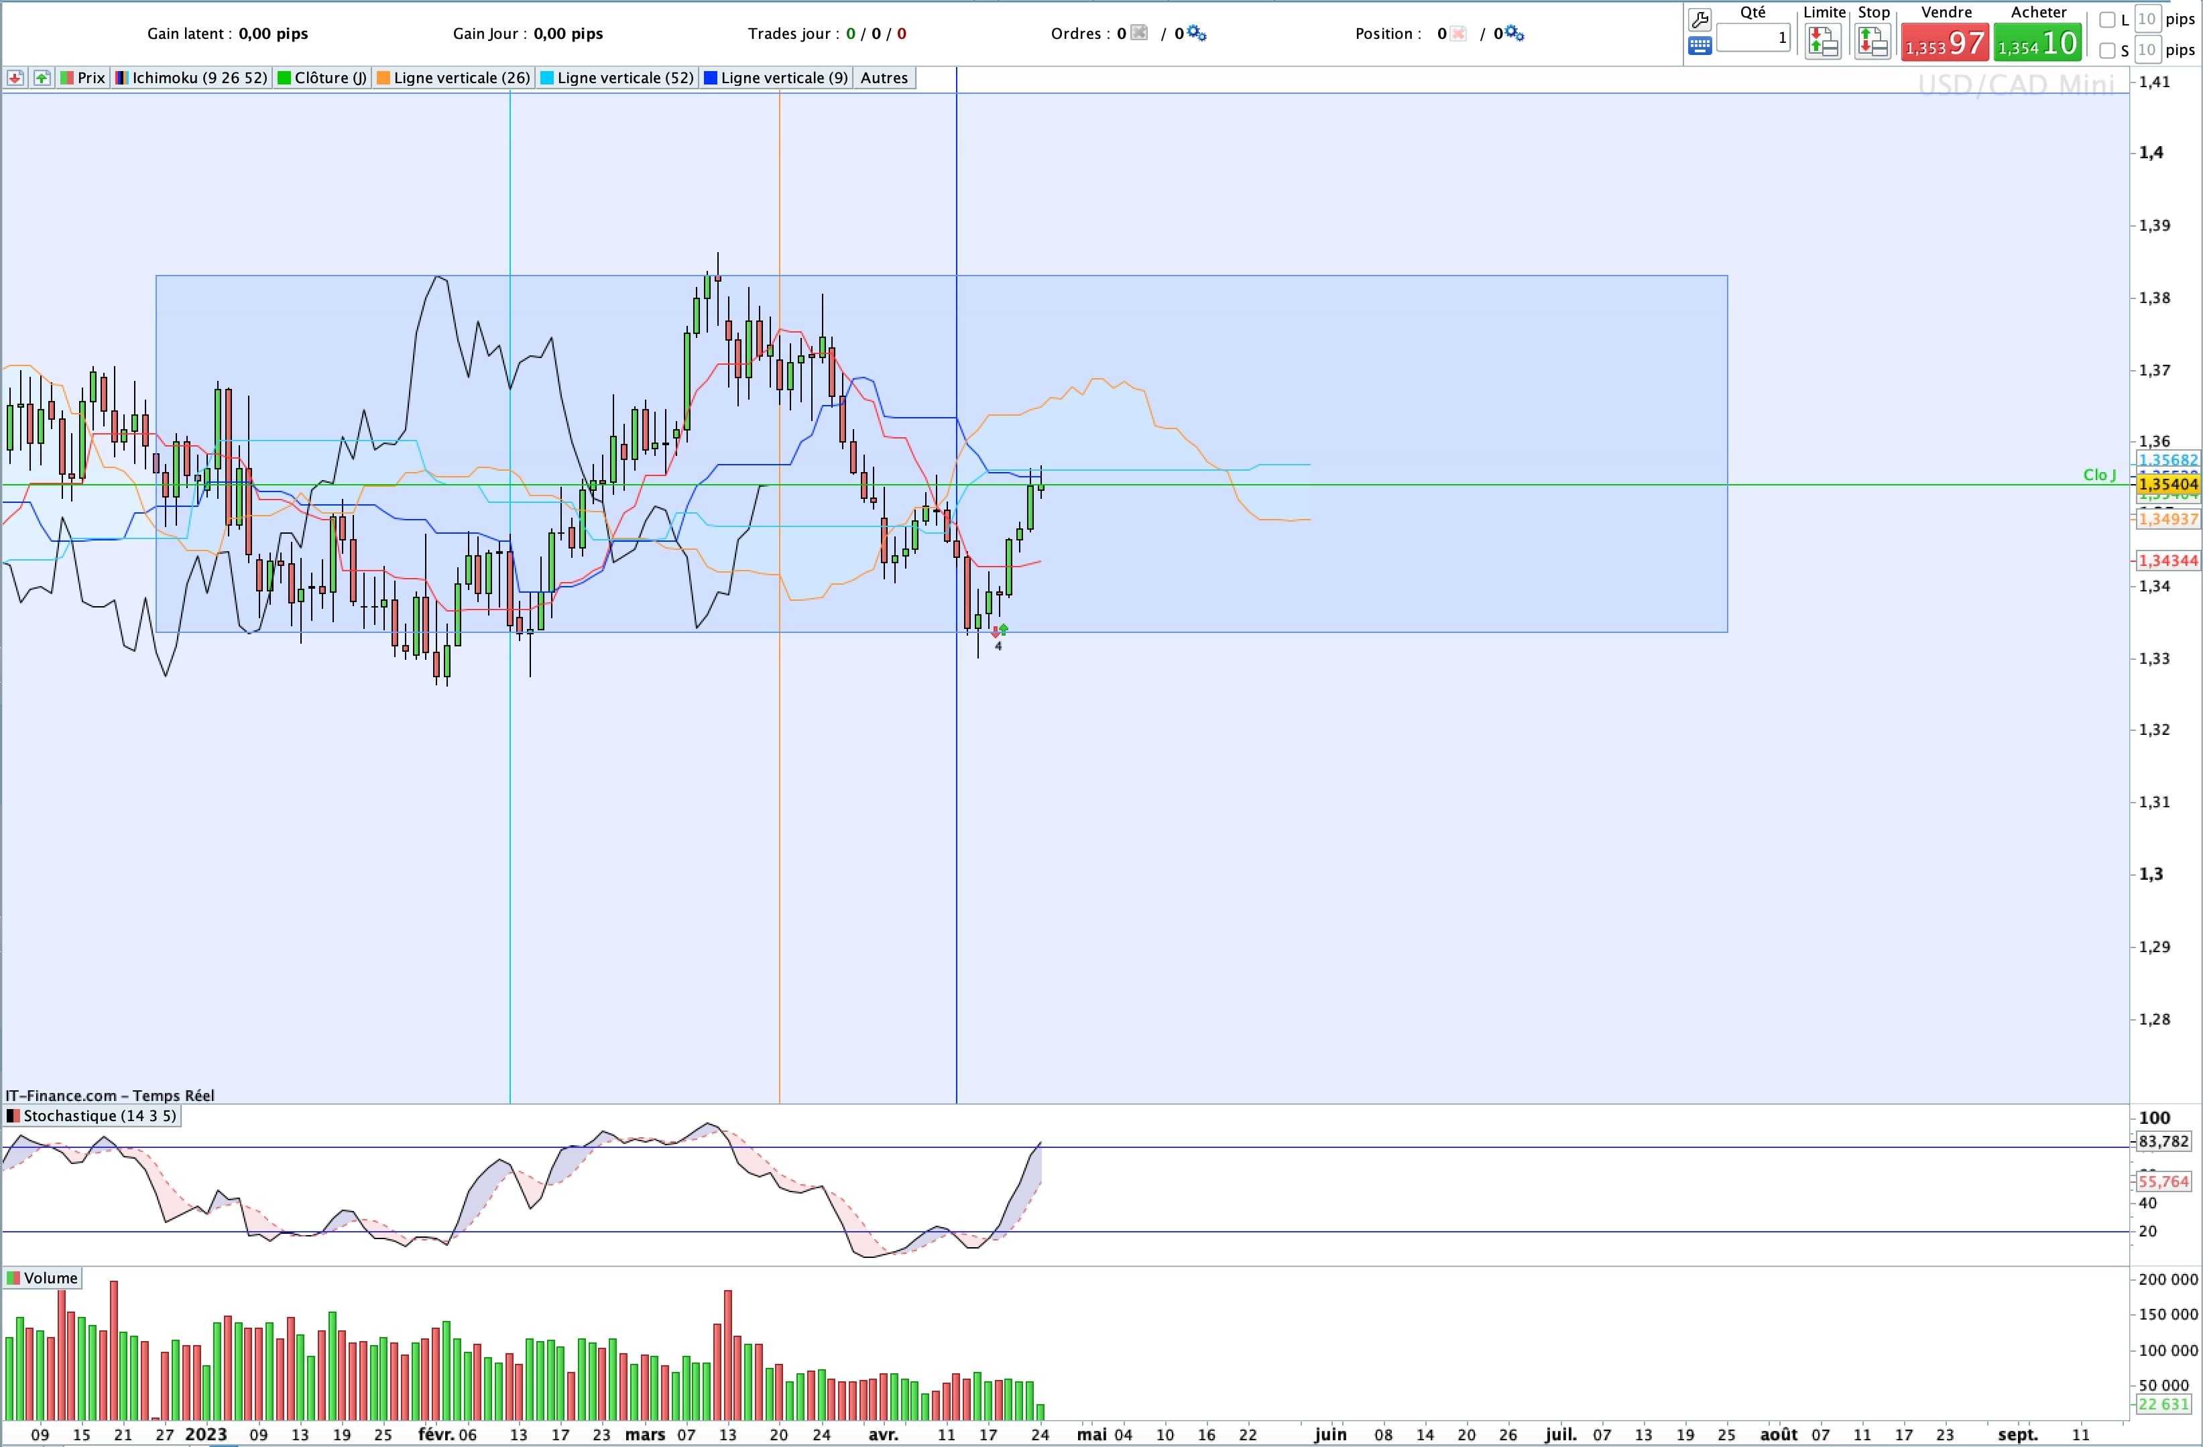Click the cancel orders X icon
This screenshot has width=2203, height=1447.
point(1140,34)
